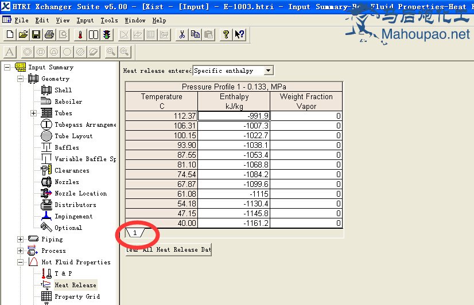Collapse the Hot Fluid Properties node
Viewport: 474px width, 305px height.
tap(20, 262)
